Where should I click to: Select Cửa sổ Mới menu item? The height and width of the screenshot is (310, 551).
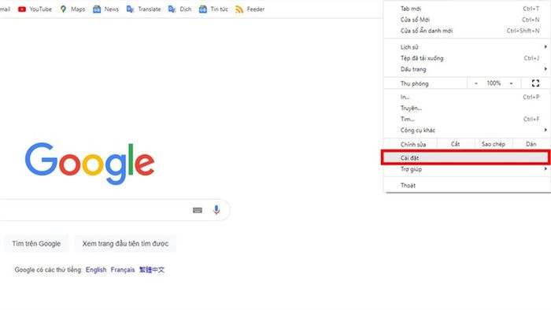467,20
